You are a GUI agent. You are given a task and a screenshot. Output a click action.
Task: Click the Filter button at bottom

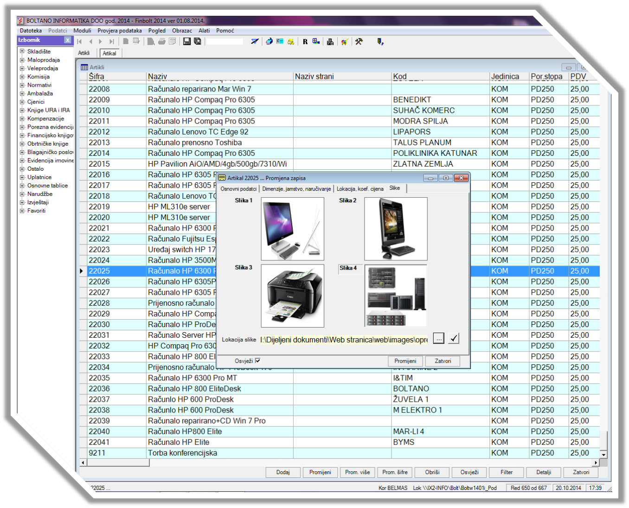[507, 472]
